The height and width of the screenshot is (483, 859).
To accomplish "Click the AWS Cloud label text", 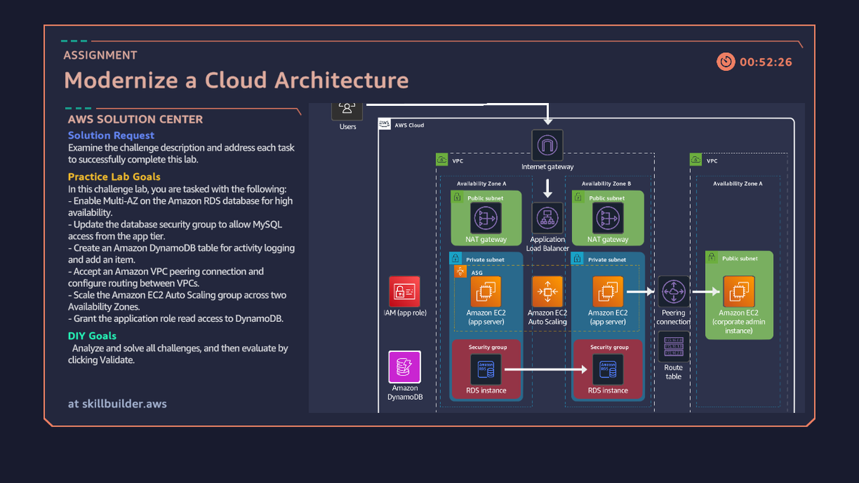I will click(x=409, y=125).
